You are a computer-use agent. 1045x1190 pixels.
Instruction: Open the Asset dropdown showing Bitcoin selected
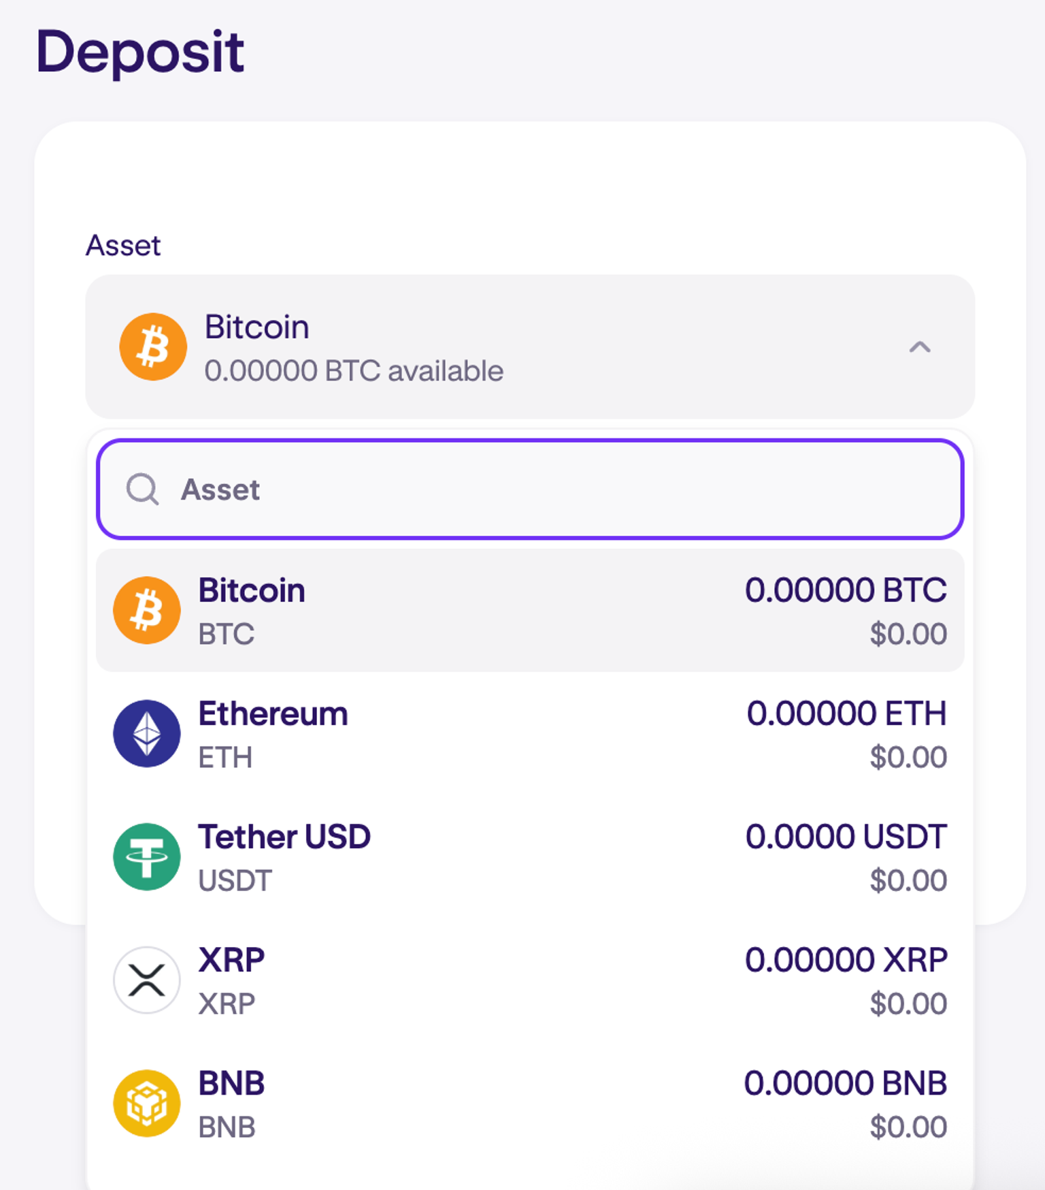click(528, 347)
